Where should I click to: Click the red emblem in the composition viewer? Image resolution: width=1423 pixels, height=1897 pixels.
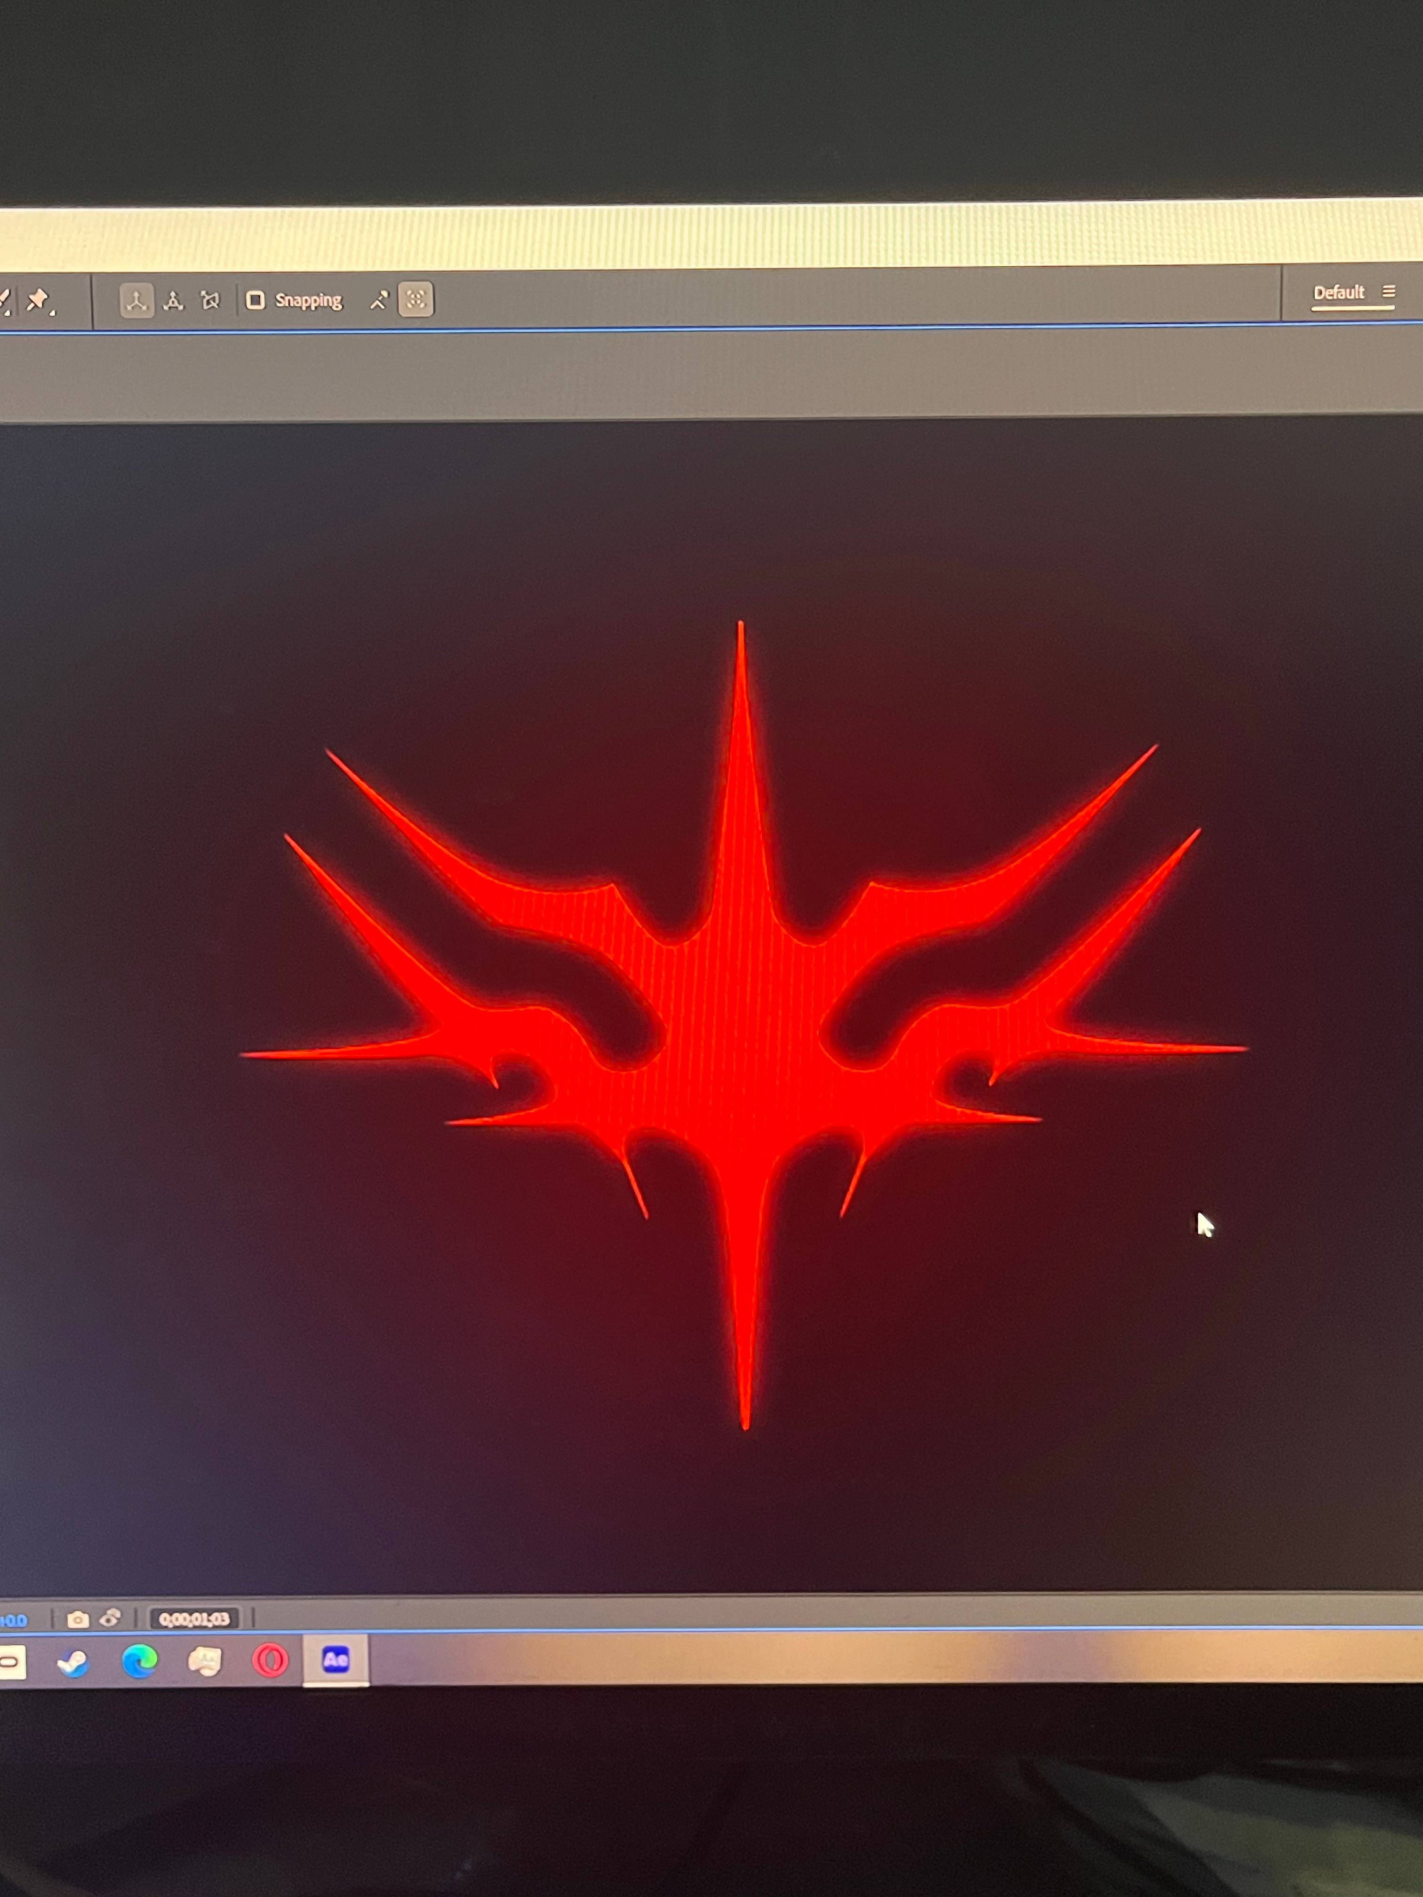pyautogui.click(x=743, y=1025)
